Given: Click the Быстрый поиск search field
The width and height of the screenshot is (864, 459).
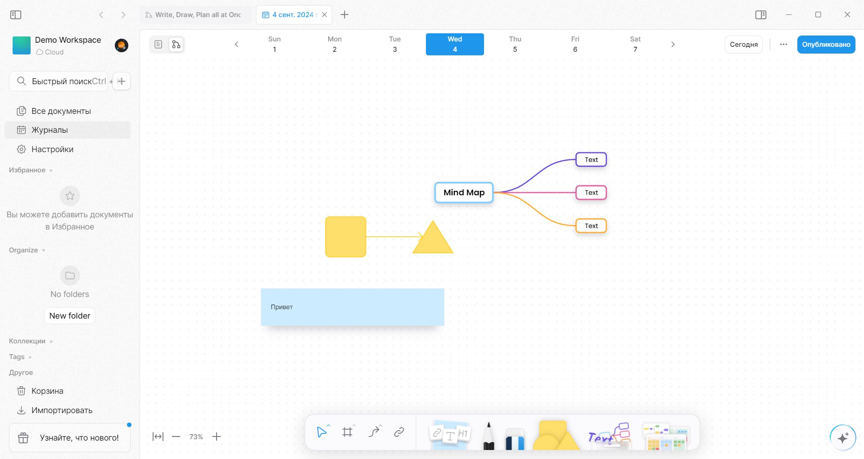Looking at the screenshot, I should point(59,81).
